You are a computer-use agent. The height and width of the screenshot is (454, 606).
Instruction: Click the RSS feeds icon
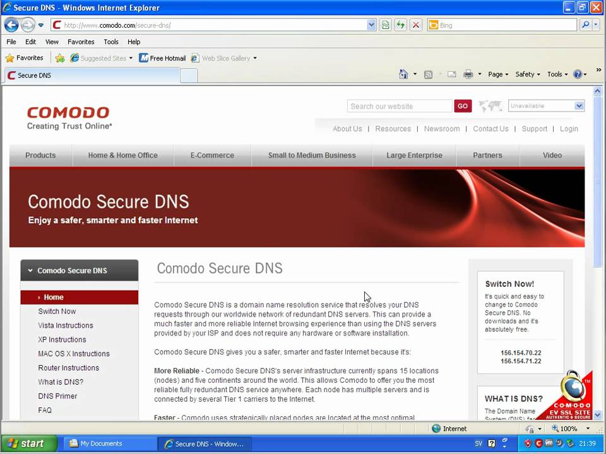point(428,74)
